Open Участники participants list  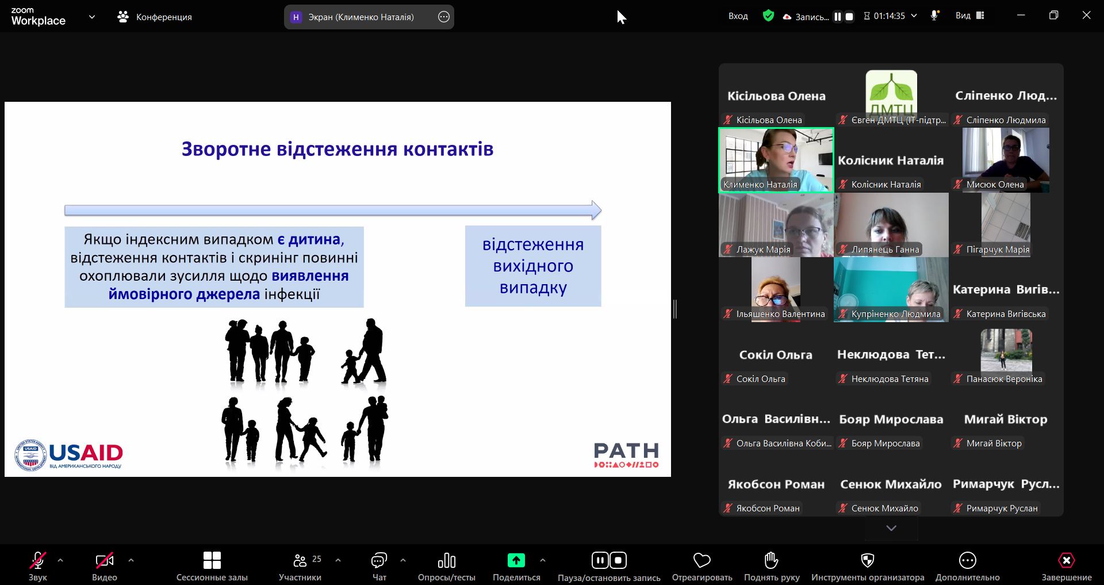(300, 560)
